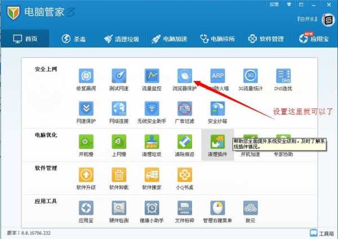Image resolution: width=338 pixels, height=239 pixels.
Task: Click the 浏览器保护 browser protection icon
Action: click(184, 76)
